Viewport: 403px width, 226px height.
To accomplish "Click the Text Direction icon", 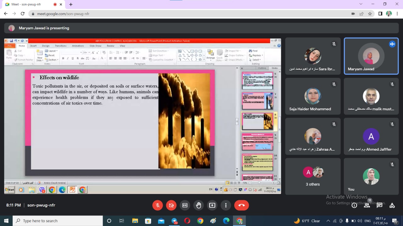I will 159,51.
